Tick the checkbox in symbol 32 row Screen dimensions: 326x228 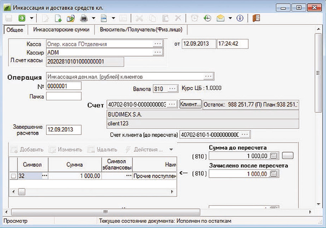click(13, 176)
